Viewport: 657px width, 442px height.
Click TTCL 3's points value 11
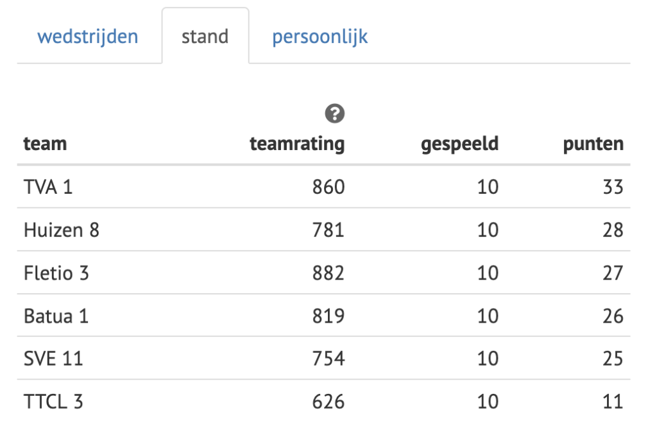tap(613, 402)
